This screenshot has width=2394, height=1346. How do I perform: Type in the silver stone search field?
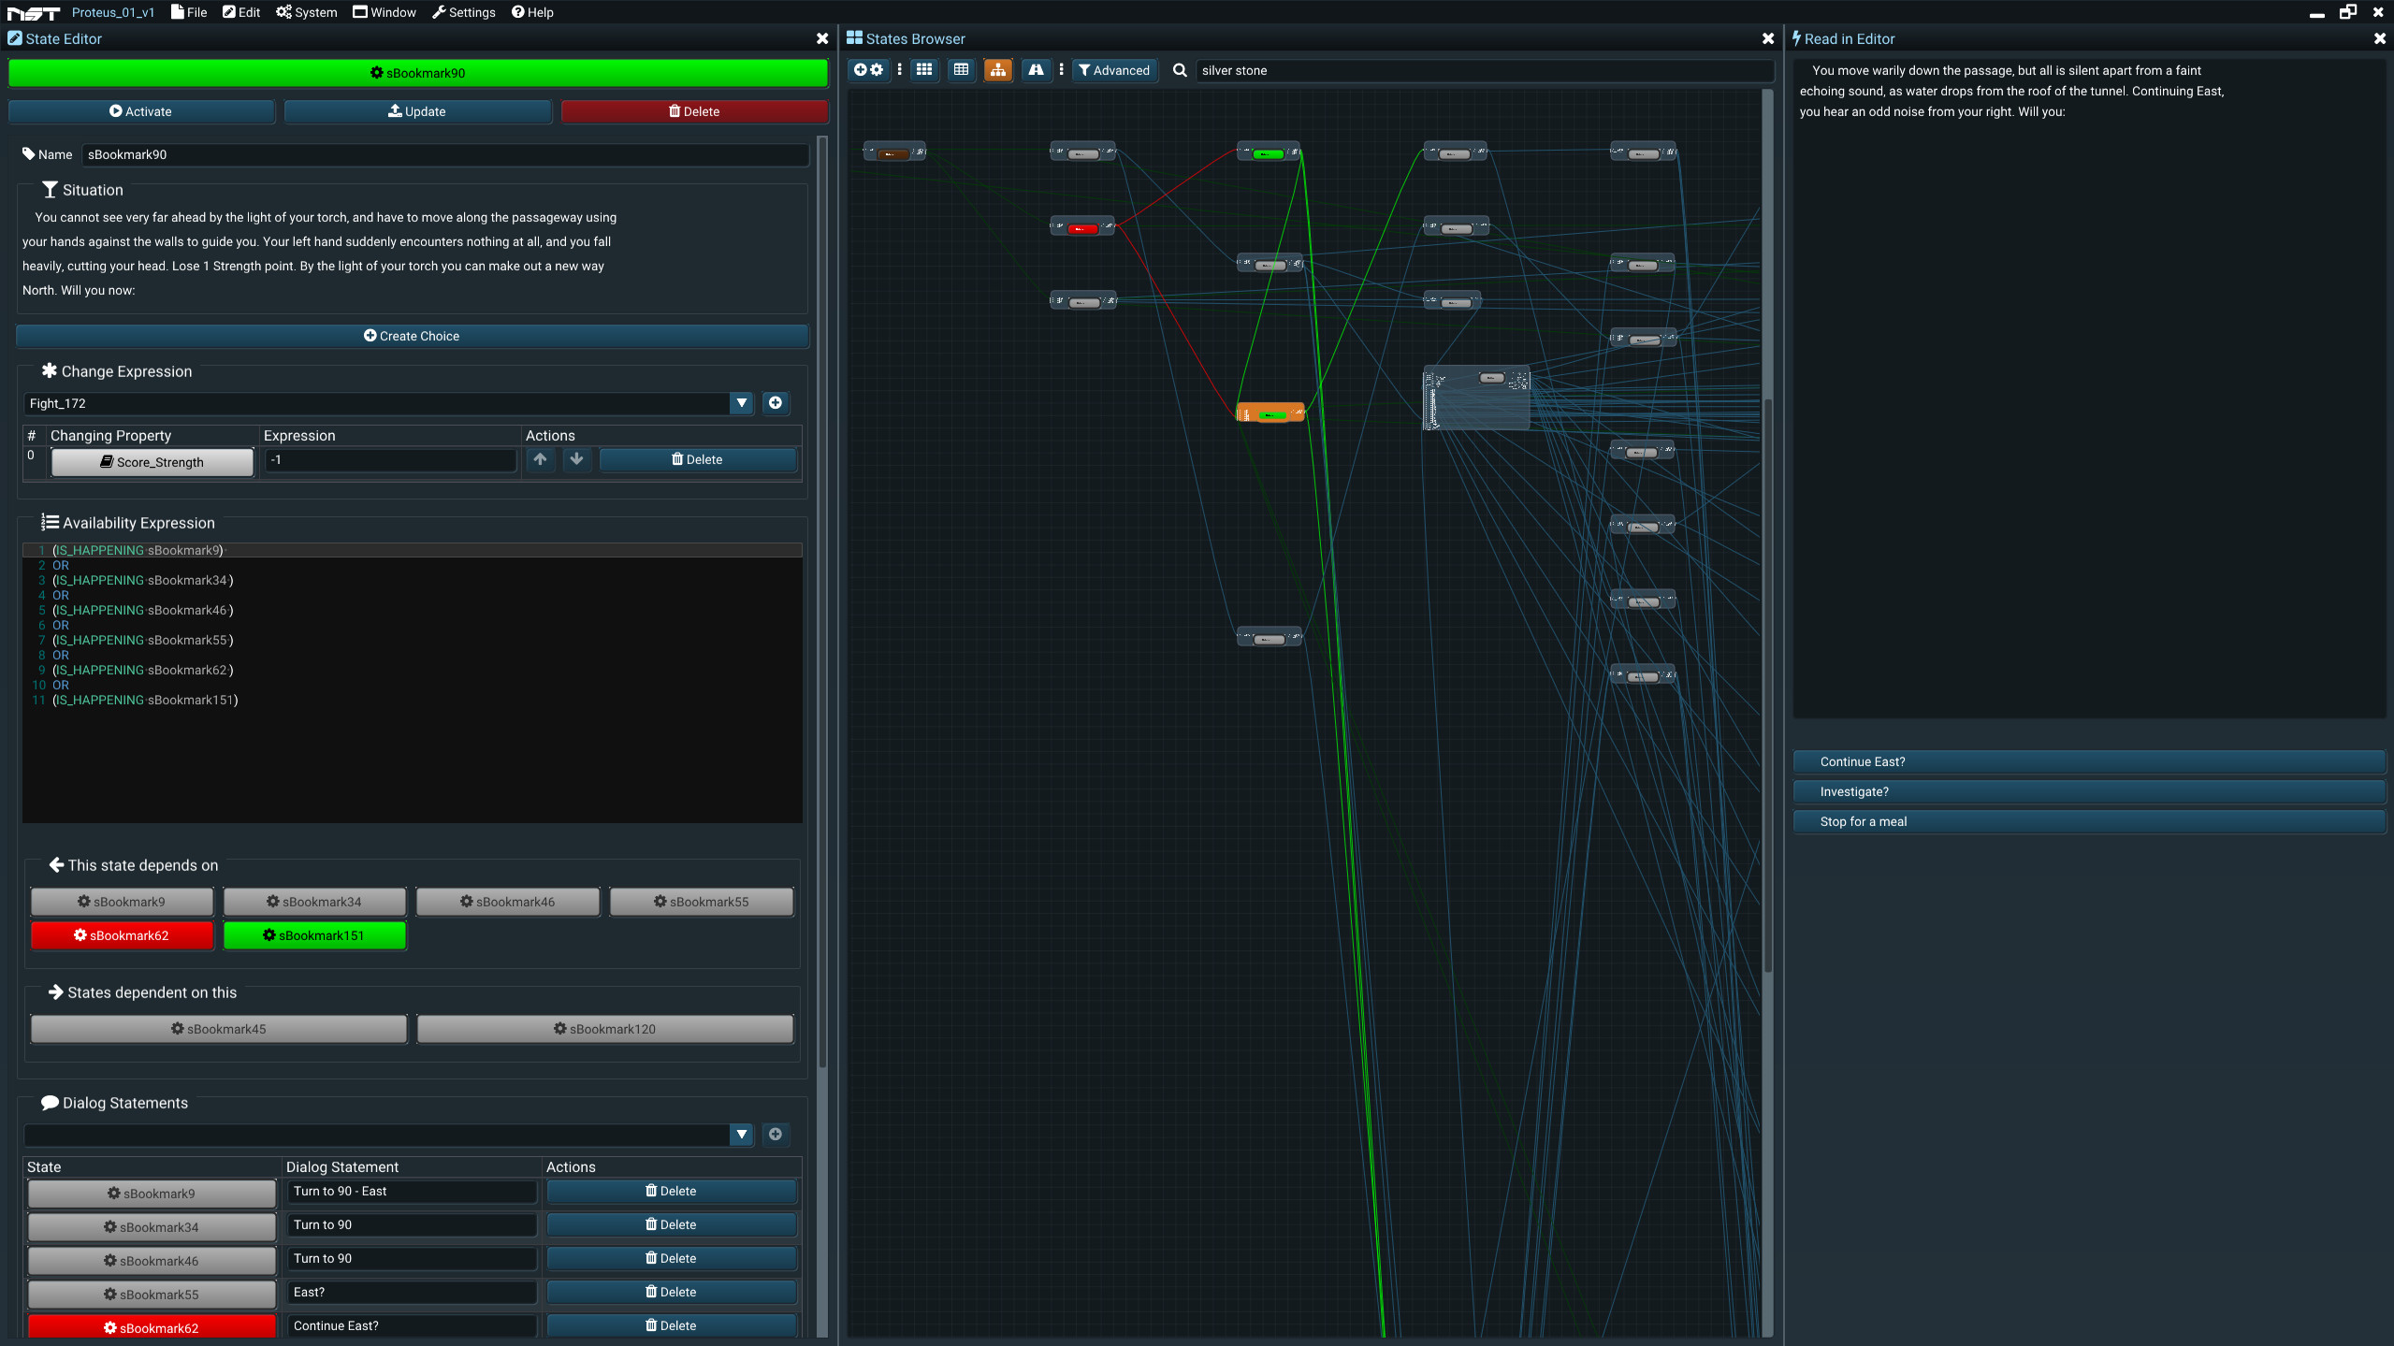pos(1478,70)
